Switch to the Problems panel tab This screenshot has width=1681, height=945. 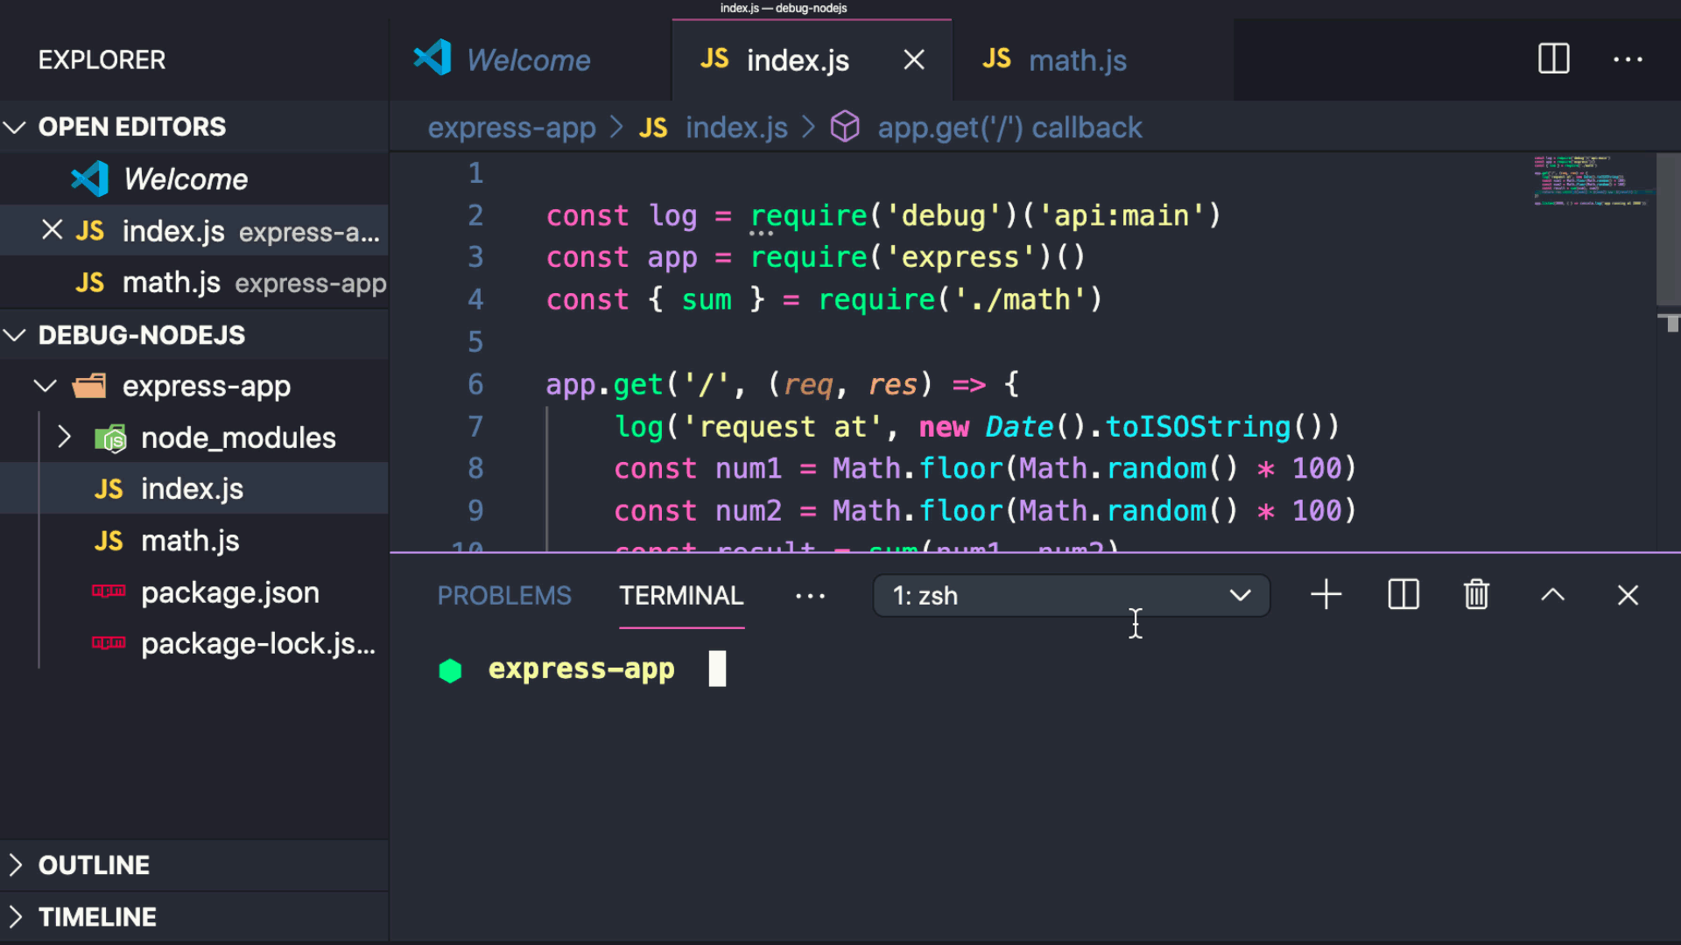pos(503,596)
